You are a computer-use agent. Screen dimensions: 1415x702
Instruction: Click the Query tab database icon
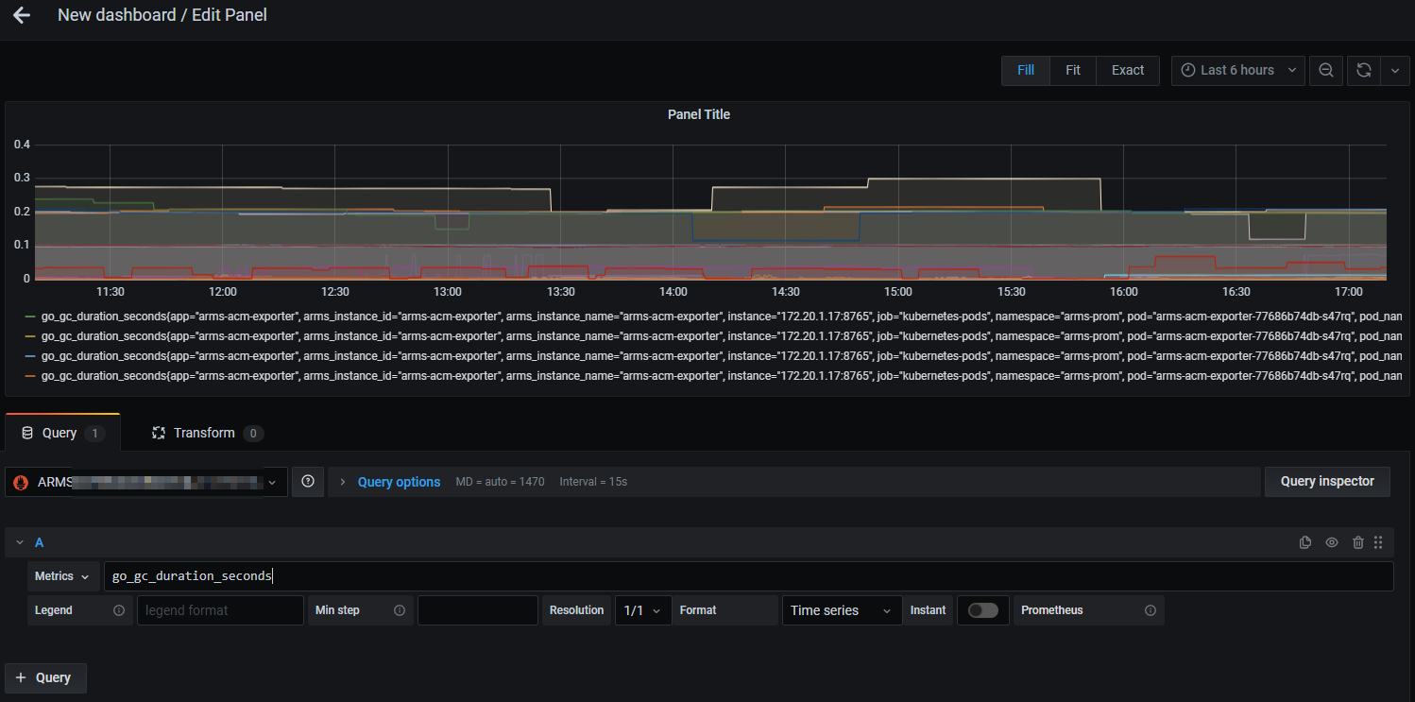tap(27, 433)
